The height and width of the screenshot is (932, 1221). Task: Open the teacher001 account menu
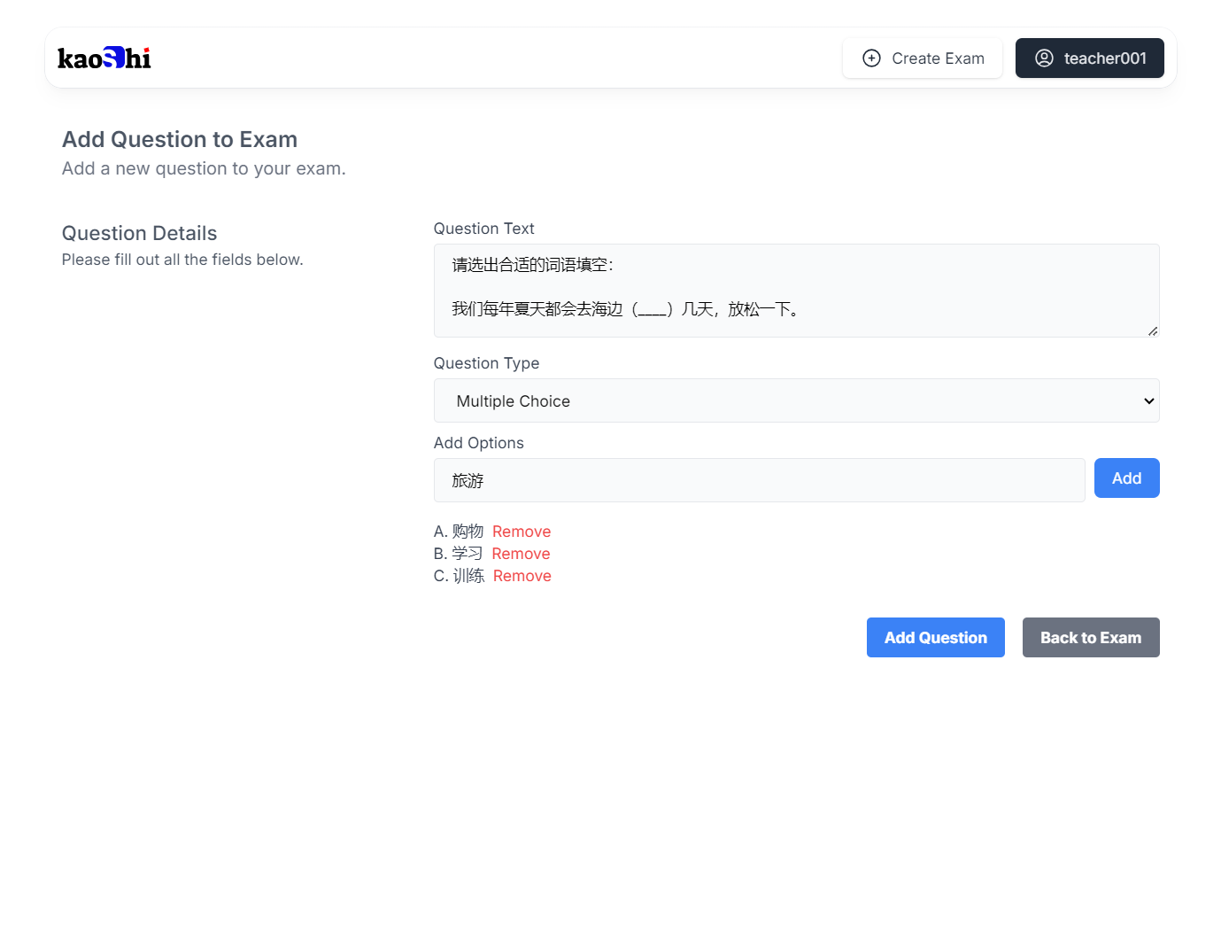pos(1089,58)
